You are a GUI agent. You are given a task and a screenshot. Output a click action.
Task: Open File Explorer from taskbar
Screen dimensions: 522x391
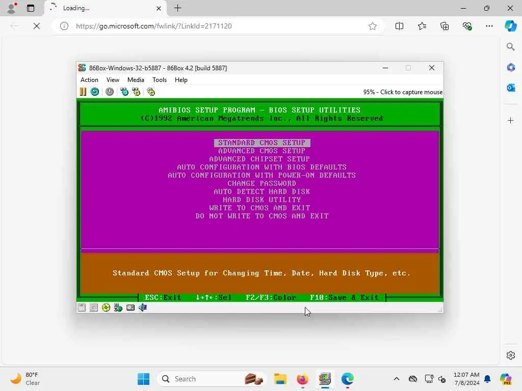tap(280, 379)
